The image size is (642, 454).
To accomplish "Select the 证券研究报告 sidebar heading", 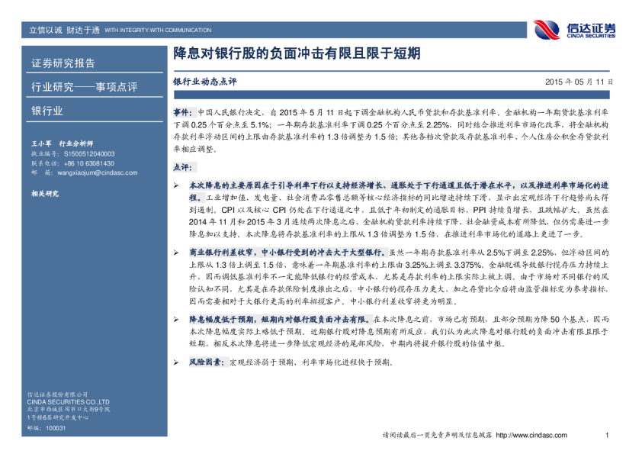I will tap(63, 63).
